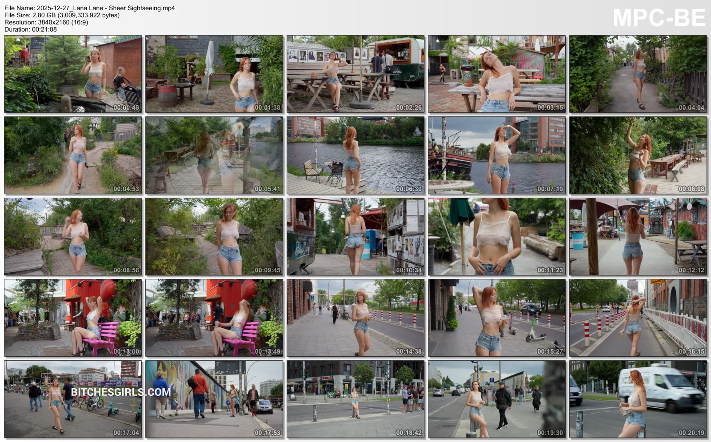Screen dimensions: 711x442
Task: Open the thumbnail at 00:12:12
Action: pyautogui.click(x=638, y=237)
